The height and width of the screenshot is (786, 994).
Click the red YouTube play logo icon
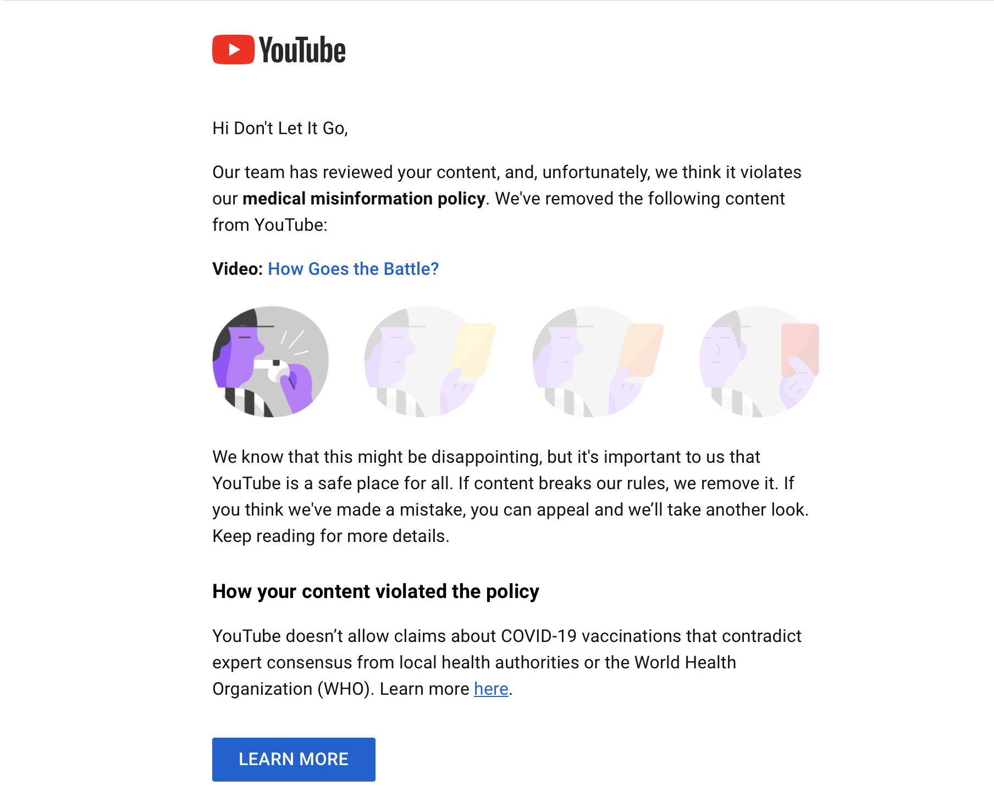click(x=233, y=49)
